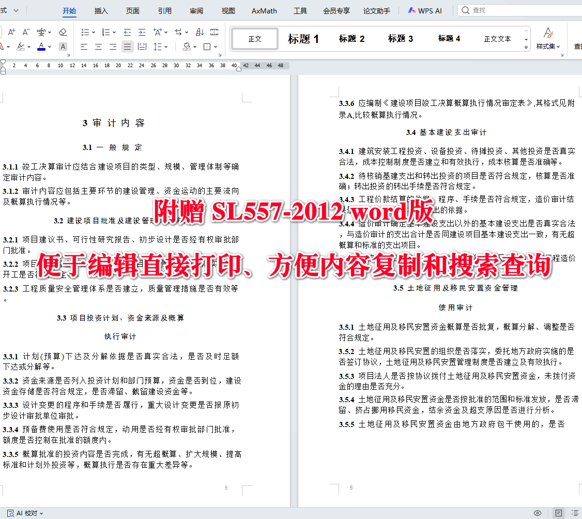
Task: Open paragraph dialog launcher arrow
Action: pyautogui.click(x=220, y=55)
